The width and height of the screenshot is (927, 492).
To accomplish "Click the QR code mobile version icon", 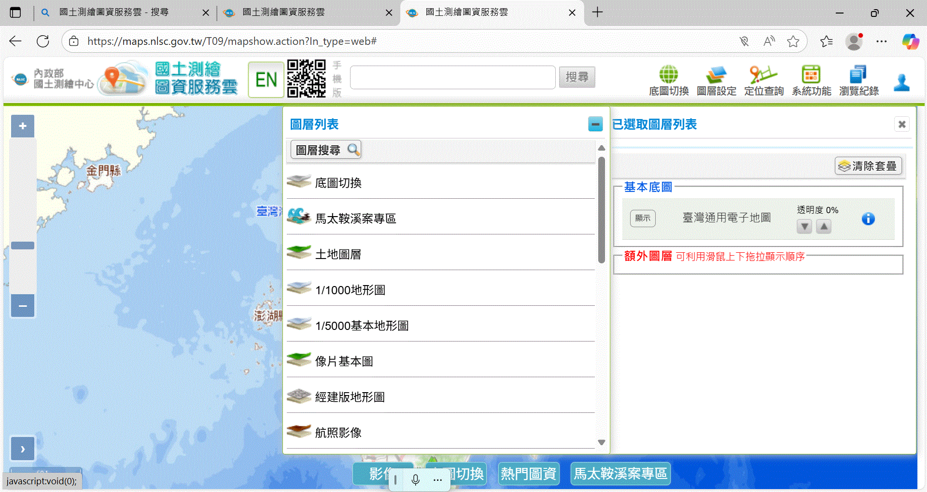I will coord(307,79).
